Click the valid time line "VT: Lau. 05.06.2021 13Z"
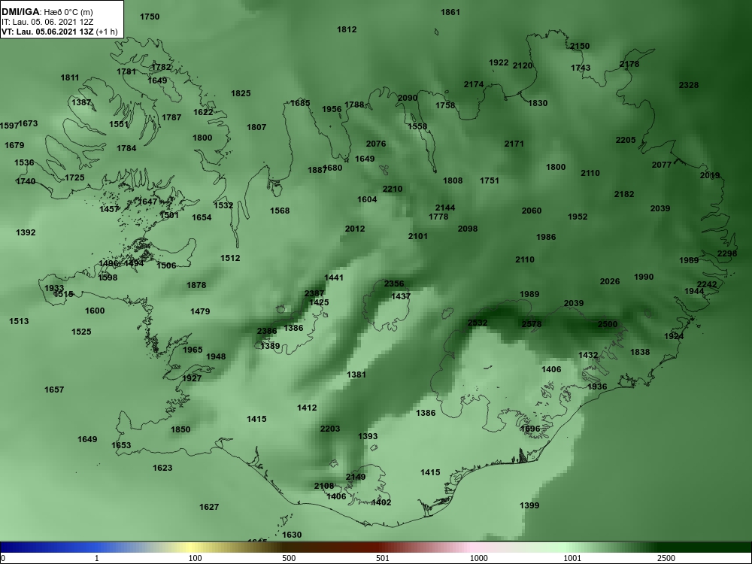 pos(47,32)
